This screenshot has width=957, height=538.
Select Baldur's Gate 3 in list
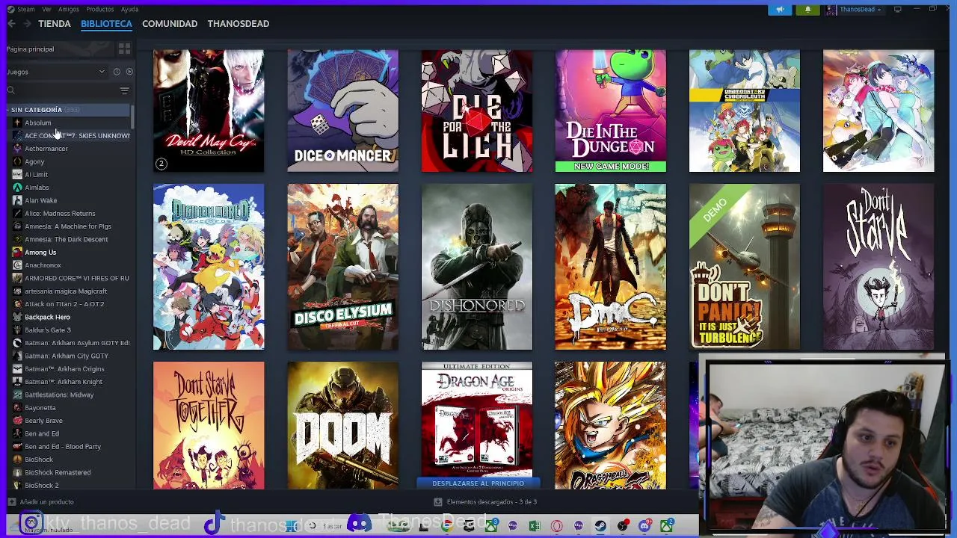[x=48, y=330]
